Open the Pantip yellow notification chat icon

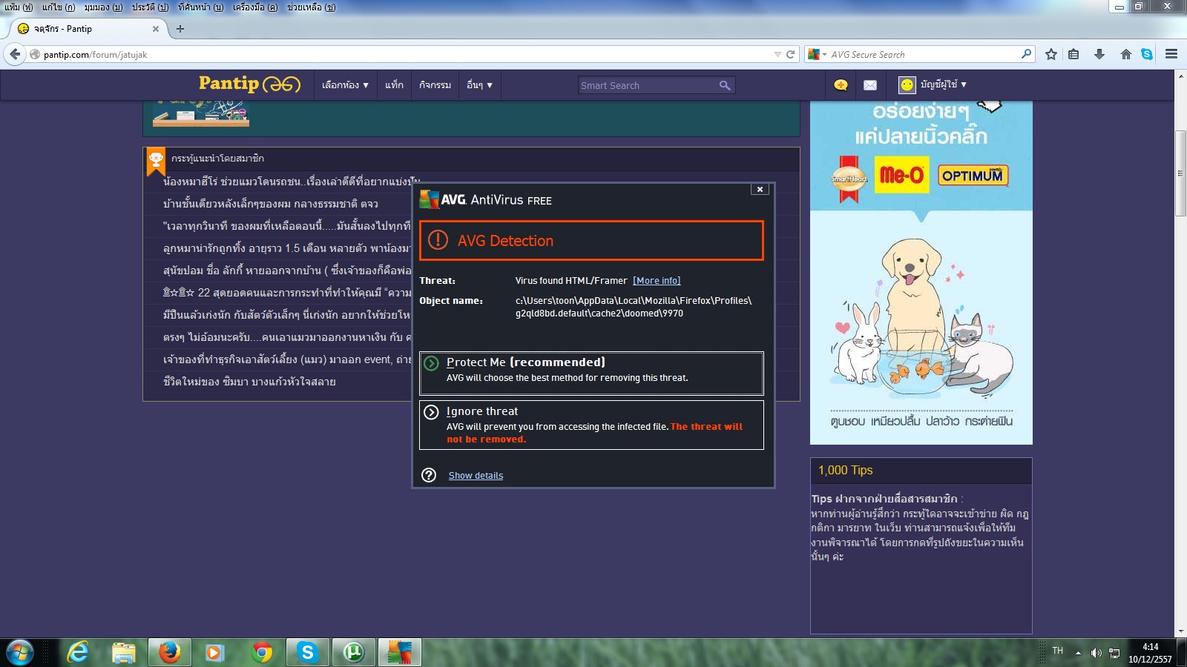coord(841,85)
